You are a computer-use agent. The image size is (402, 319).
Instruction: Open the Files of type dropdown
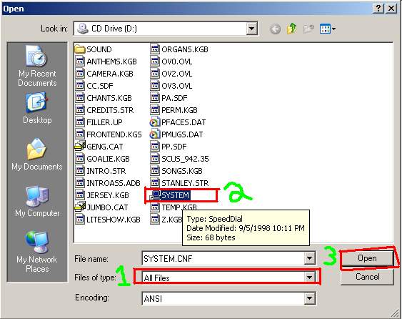pos(309,277)
